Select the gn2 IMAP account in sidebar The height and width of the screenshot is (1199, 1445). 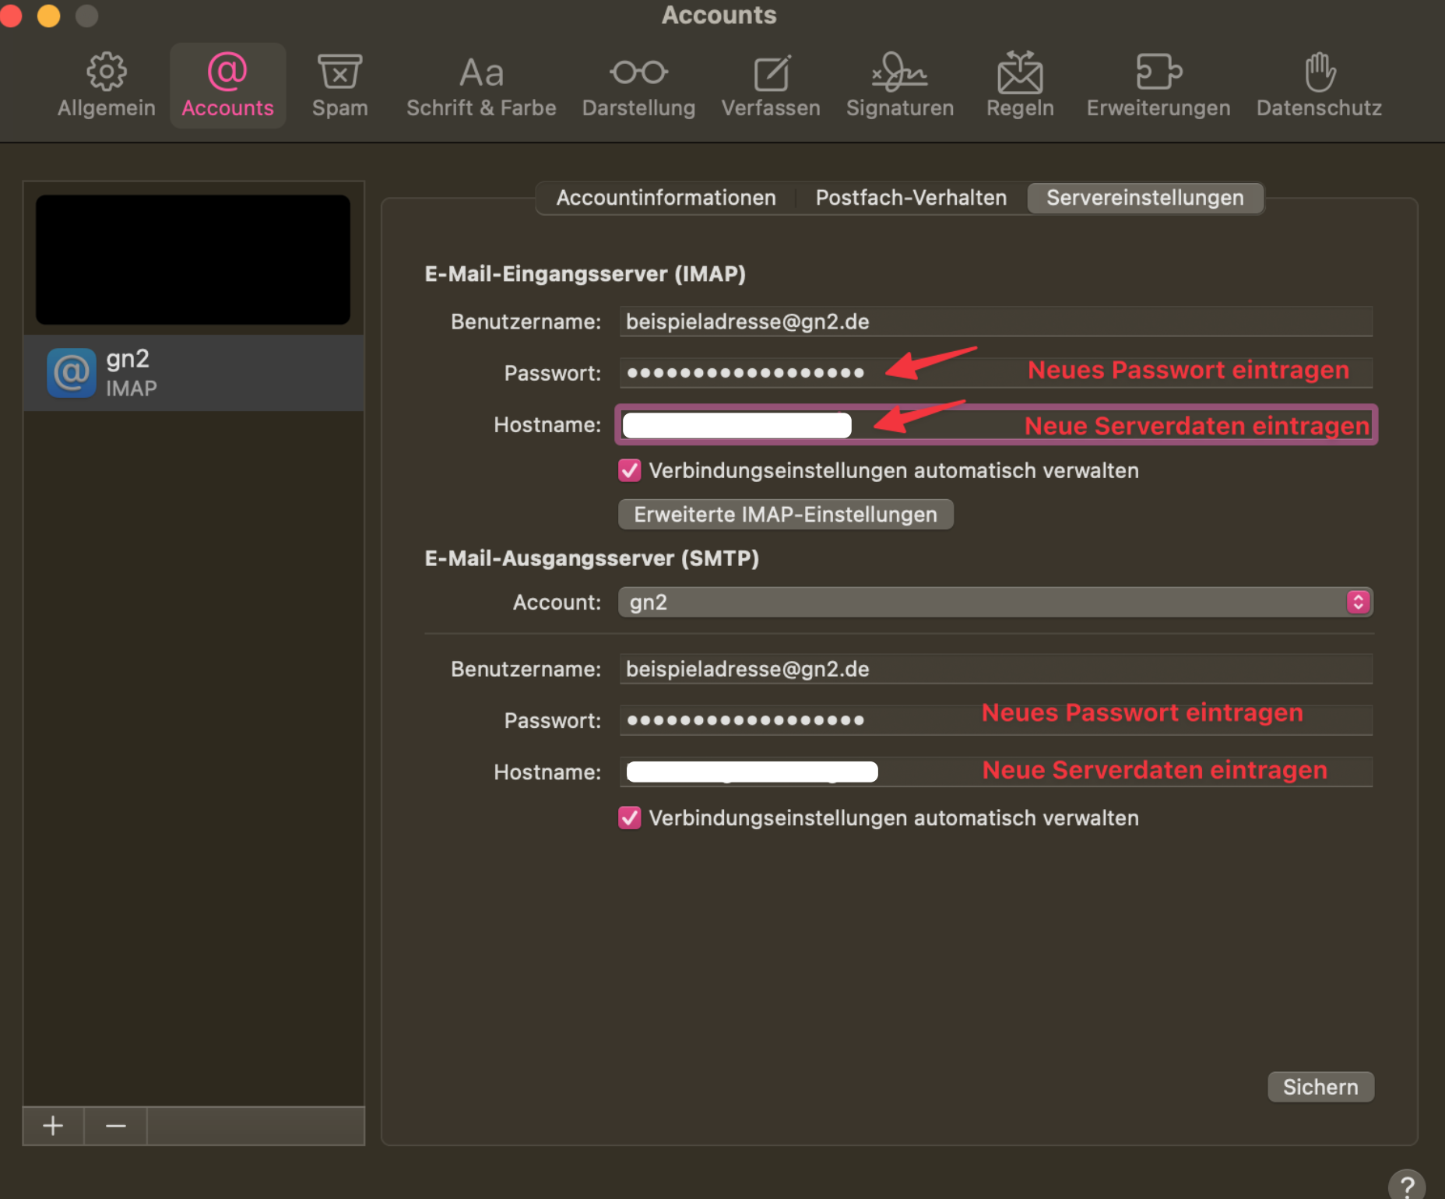193,373
